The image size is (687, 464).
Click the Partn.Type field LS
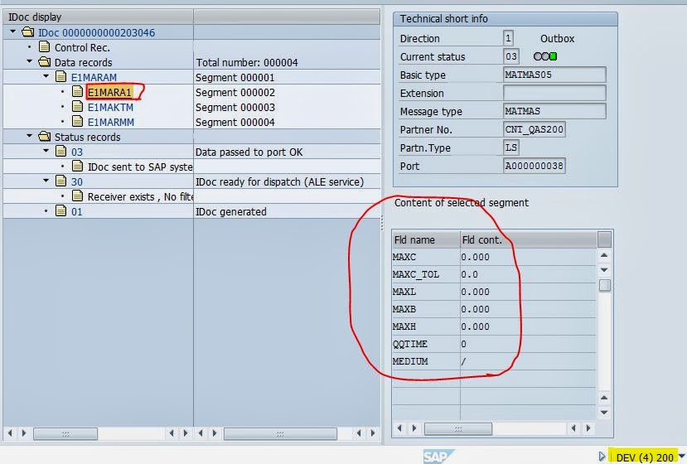(510, 147)
